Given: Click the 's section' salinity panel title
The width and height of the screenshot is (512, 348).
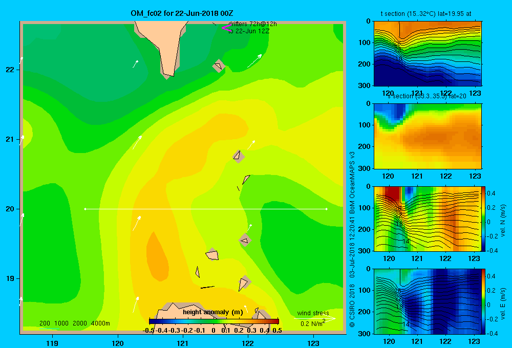Looking at the screenshot, I should [x=427, y=96].
